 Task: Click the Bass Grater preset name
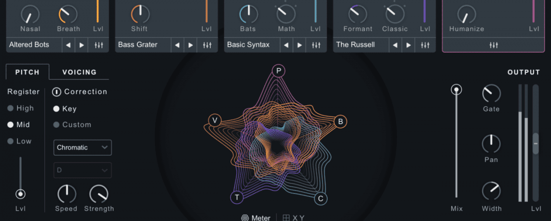click(x=138, y=45)
